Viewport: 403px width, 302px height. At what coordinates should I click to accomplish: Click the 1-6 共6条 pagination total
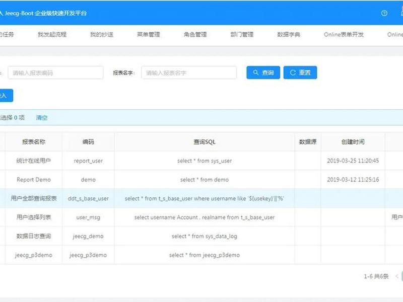click(376, 276)
